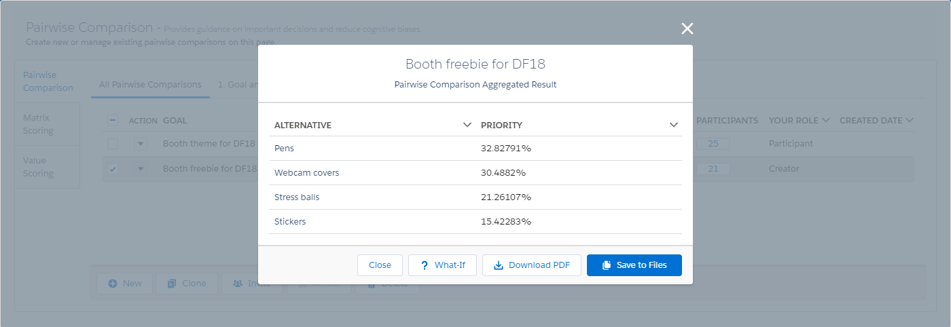Viewport: 951px width, 327px height.
Task: Select the Booth freebie for DF18 goal
Action: 210,169
